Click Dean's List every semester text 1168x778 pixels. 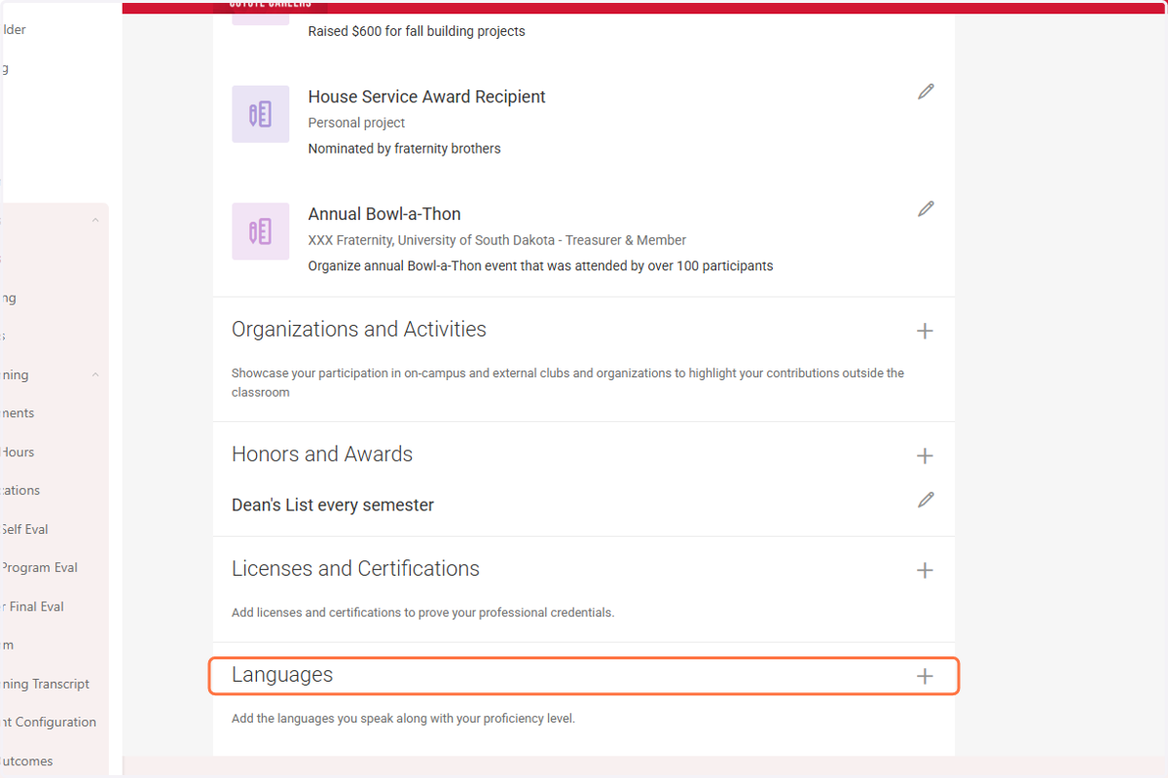[333, 505]
